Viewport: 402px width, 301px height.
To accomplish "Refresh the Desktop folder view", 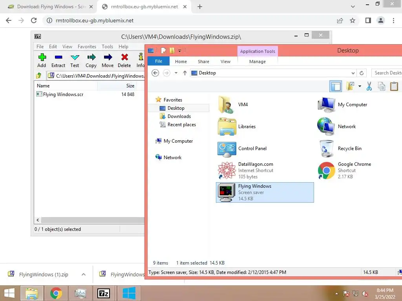I will (362, 73).
